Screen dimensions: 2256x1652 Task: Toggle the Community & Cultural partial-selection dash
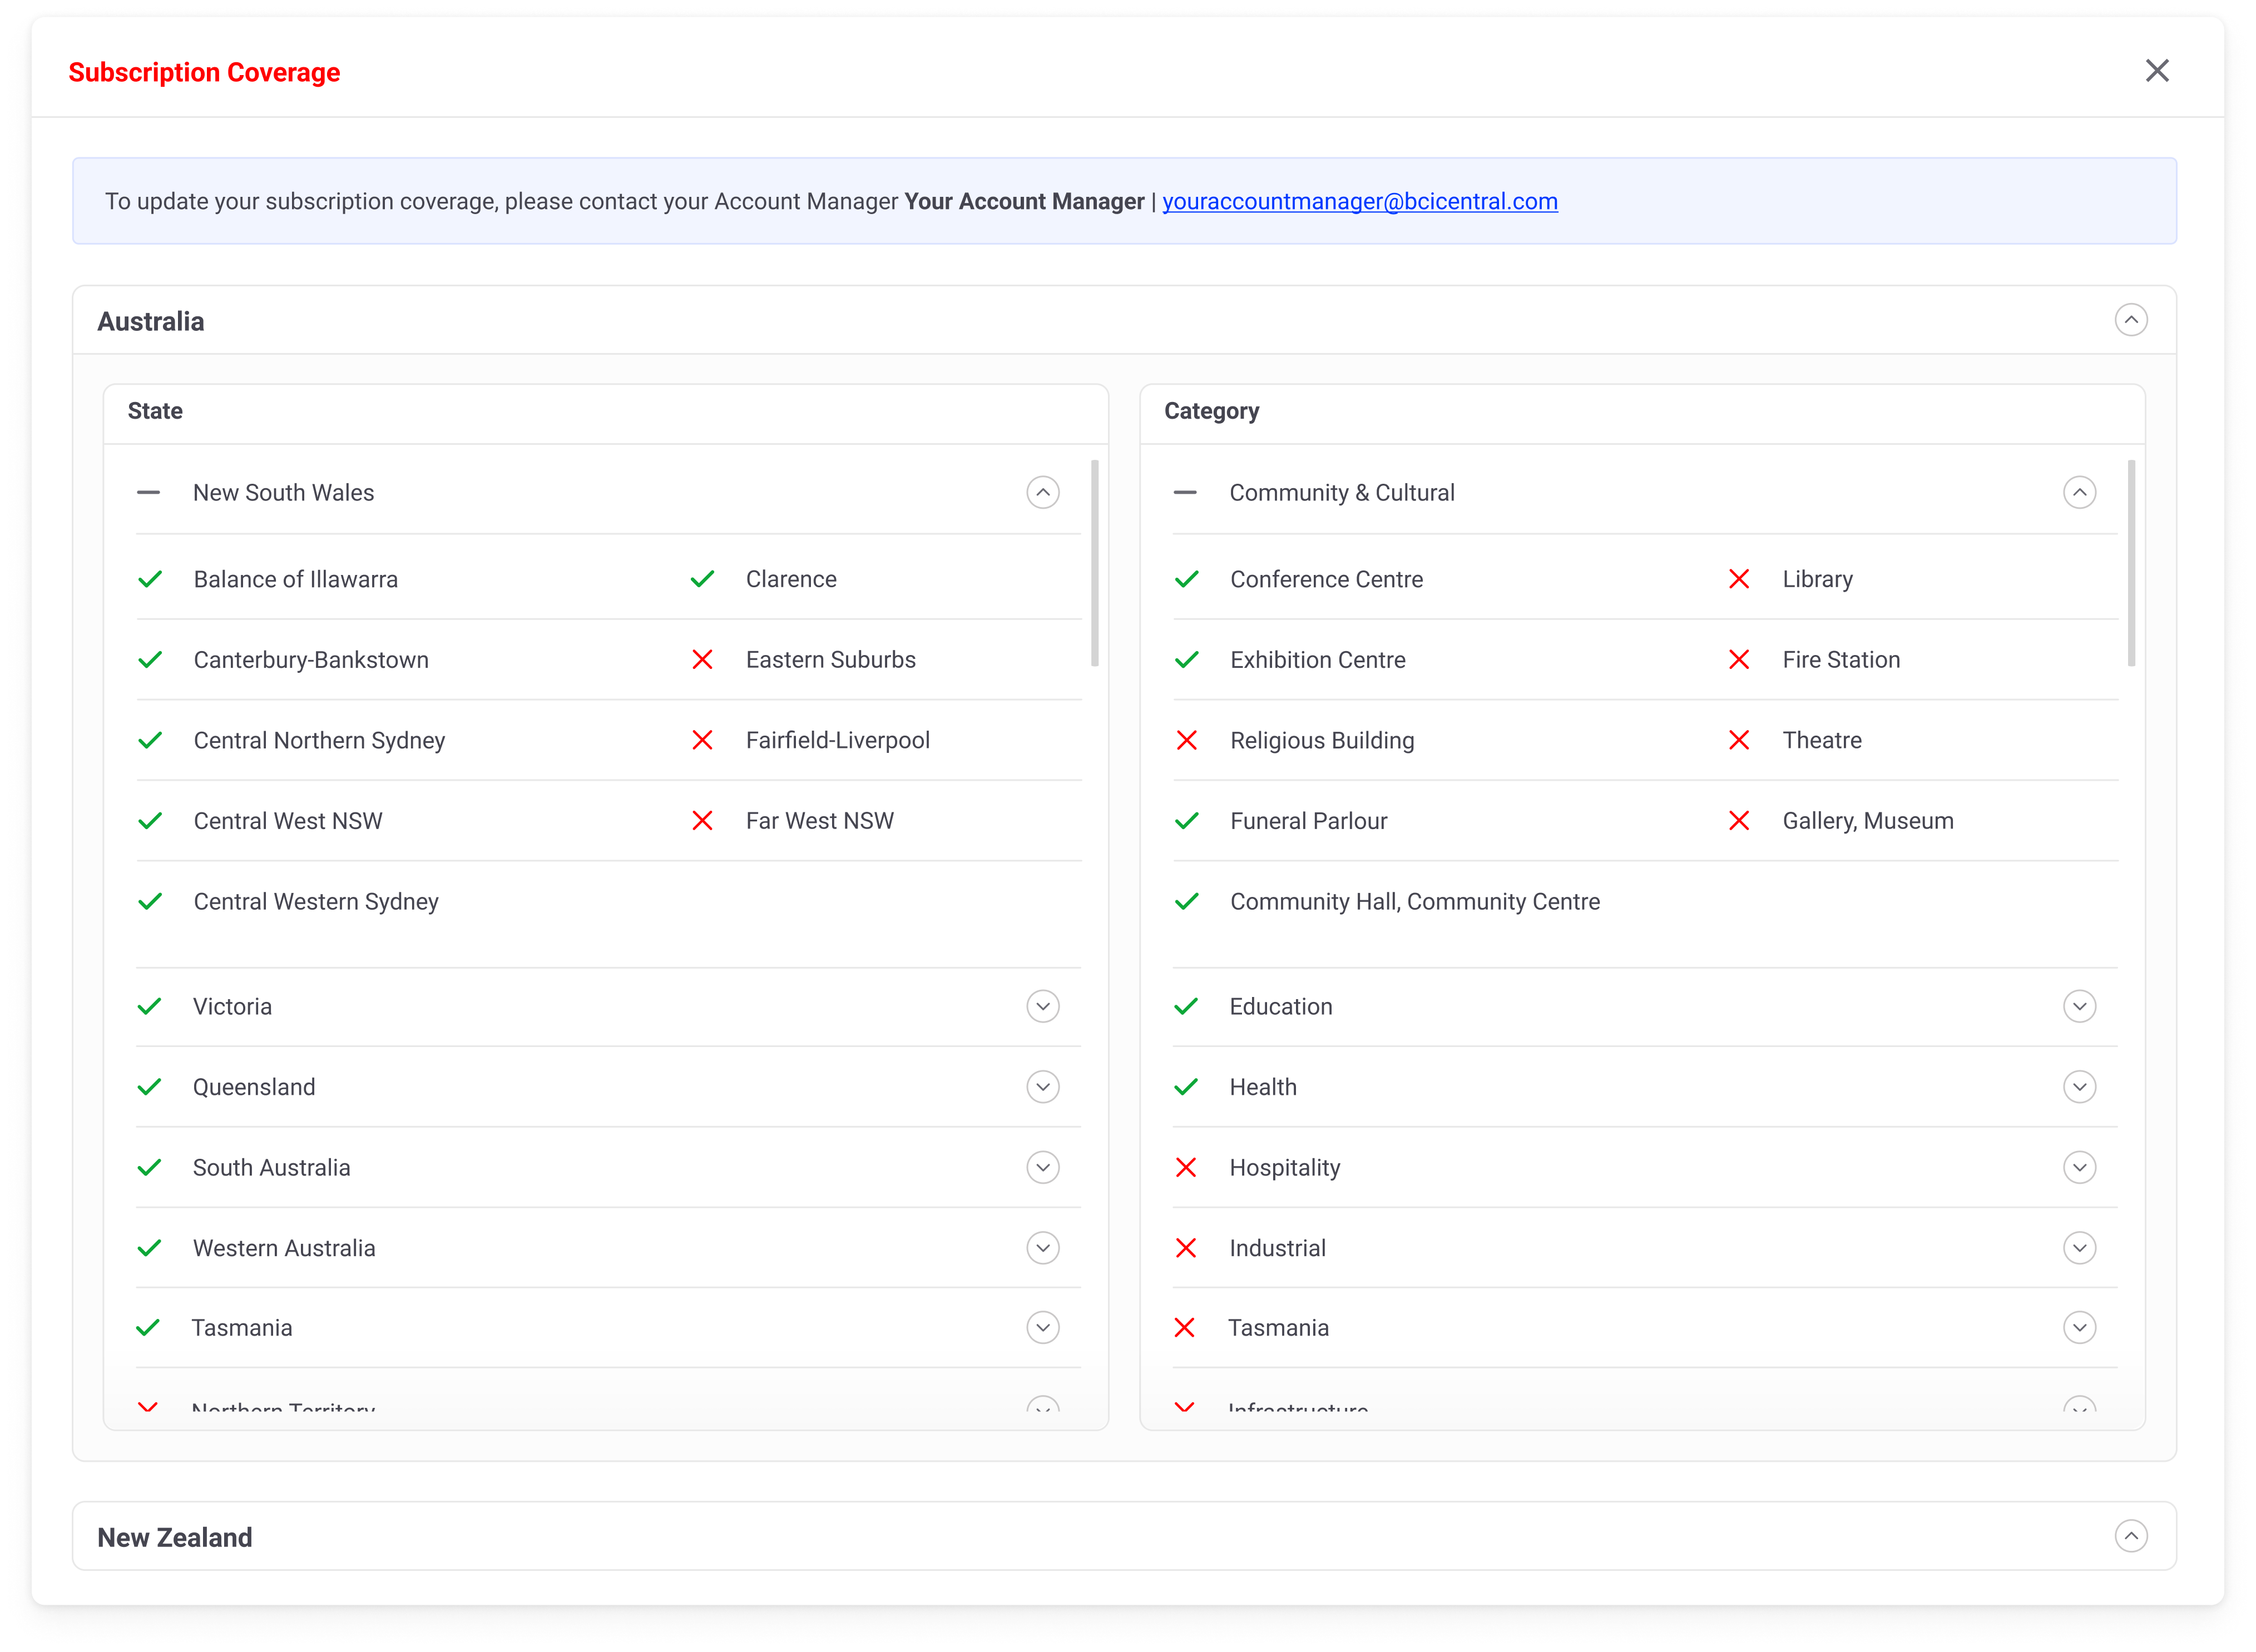point(1185,493)
